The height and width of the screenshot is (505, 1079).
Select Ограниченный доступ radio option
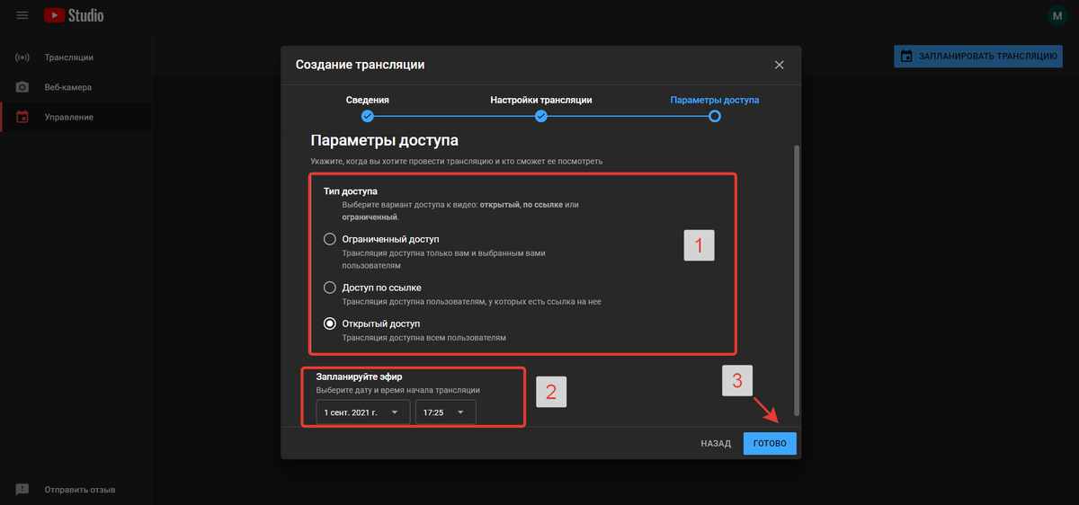330,239
